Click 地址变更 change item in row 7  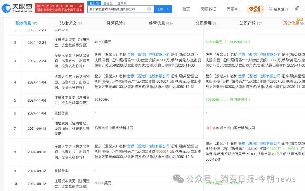(72, 128)
